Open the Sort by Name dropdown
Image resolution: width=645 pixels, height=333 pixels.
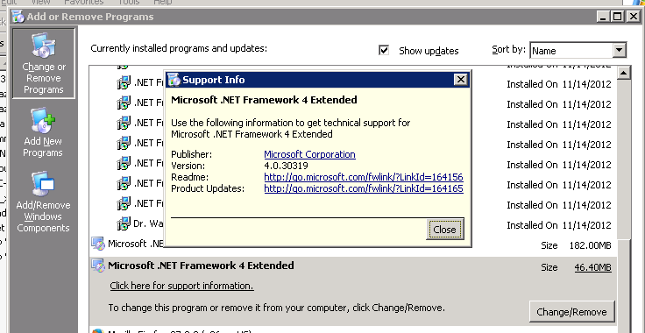(578, 51)
